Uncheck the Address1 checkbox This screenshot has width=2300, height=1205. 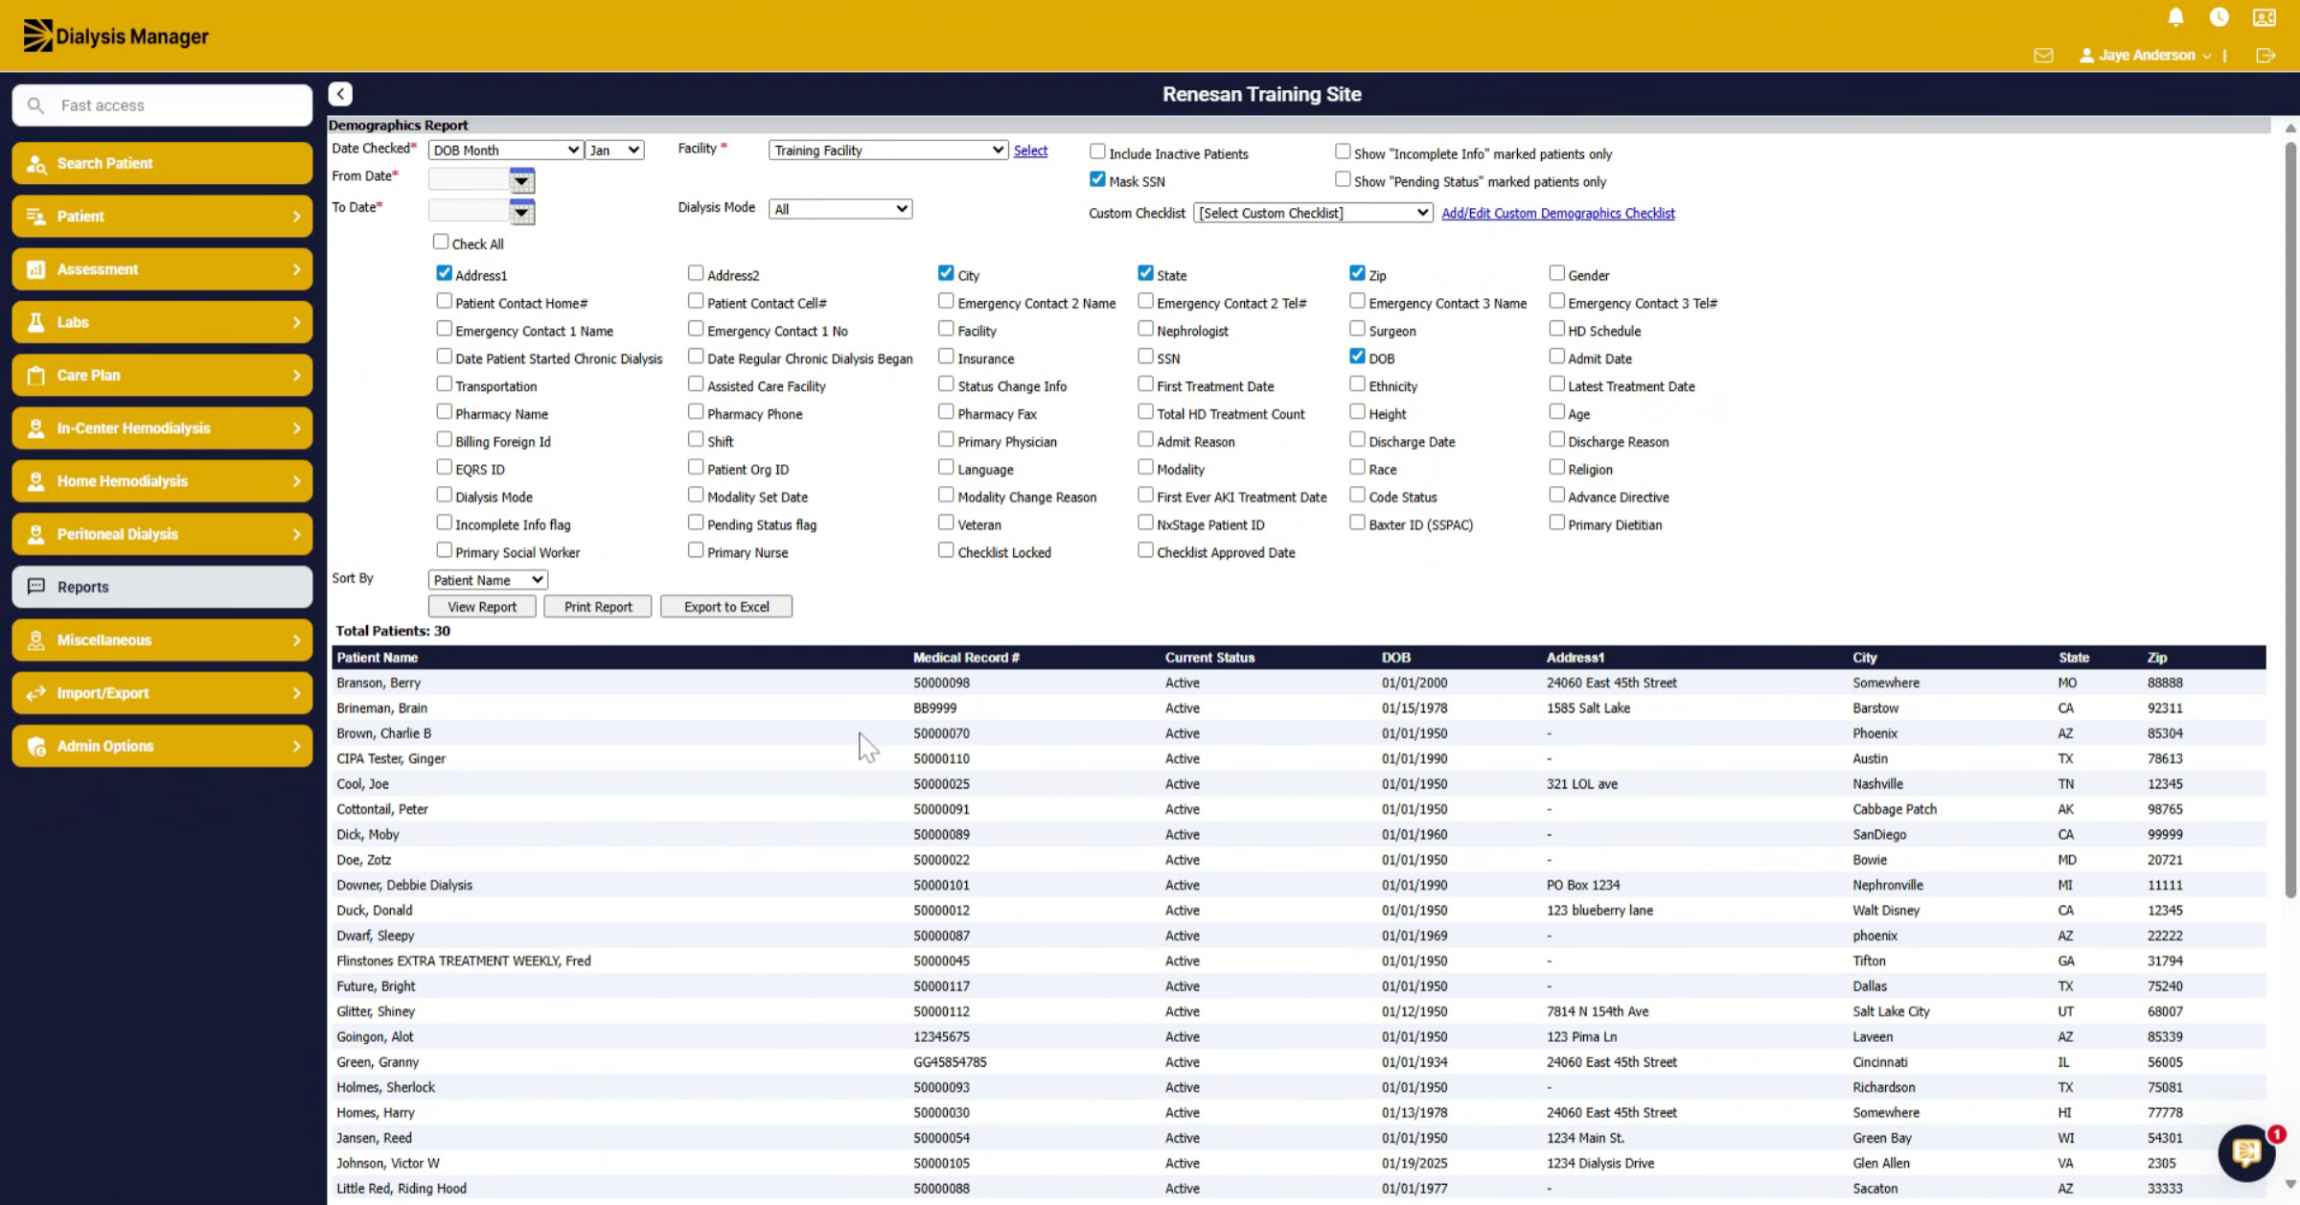[444, 273]
